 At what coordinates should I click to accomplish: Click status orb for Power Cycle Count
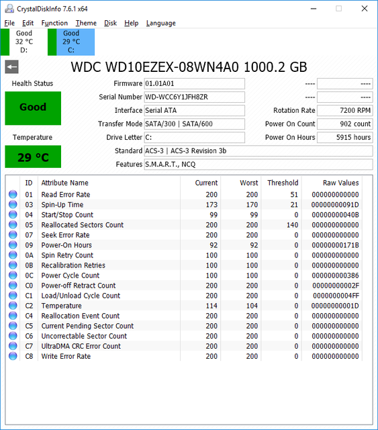click(13, 275)
